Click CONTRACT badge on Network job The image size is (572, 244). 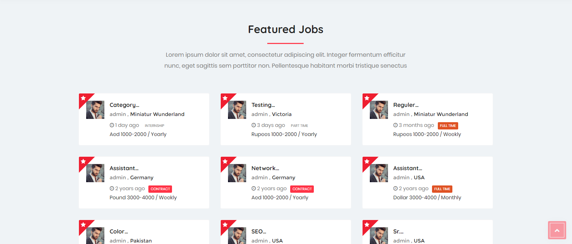tap(302, 189)
